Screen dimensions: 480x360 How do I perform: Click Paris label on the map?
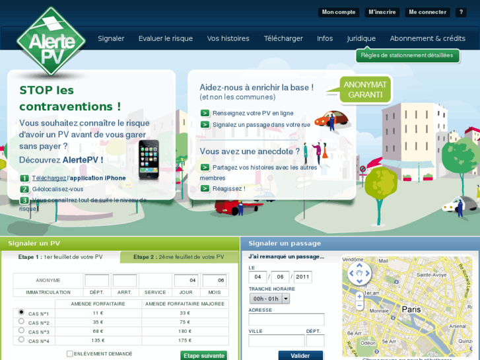click(411, 309)
